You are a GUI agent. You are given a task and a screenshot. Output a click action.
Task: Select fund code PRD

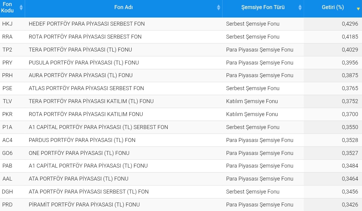click(x=7, y=205)
